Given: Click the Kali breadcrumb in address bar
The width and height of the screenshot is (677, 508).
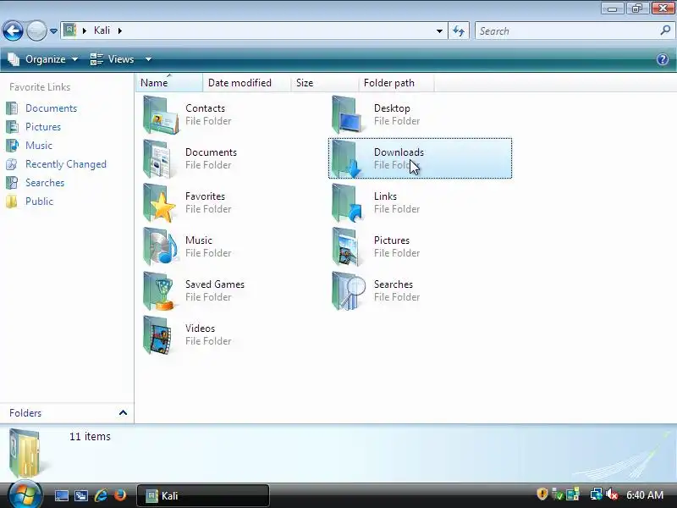Looking at the screenshot, I should [102, 30].
